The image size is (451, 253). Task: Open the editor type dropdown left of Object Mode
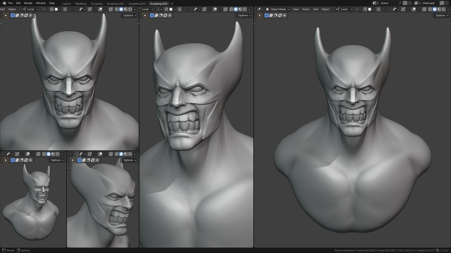pyautogui.click(x=260, y=9)
